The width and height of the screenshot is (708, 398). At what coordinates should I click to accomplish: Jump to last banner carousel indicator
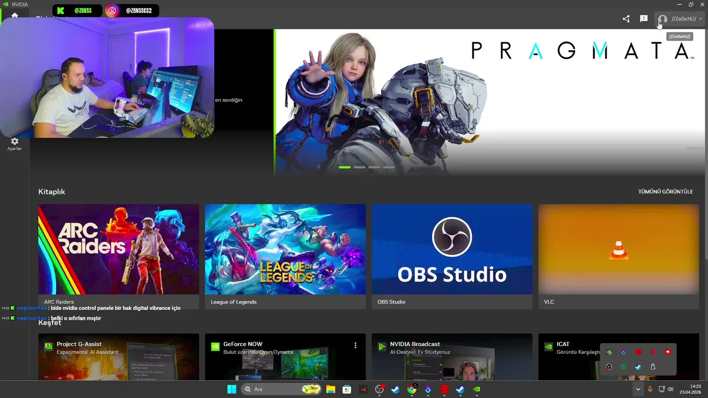[x=389, y=167]
